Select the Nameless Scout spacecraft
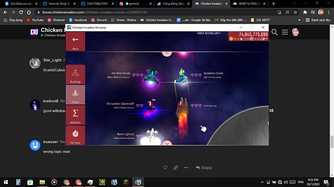This screenshot has height=187, width=334. click(181, 76)
